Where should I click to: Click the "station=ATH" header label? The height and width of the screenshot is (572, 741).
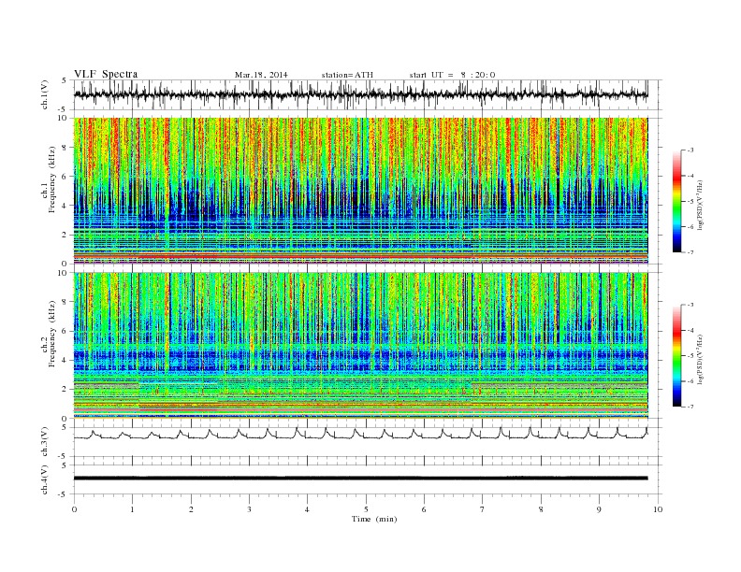pos(347,75)
